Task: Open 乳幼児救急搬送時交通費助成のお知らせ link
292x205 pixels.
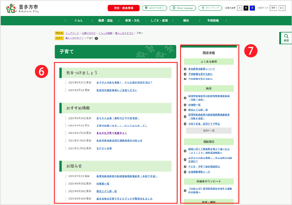Action: (x=119, y=141)
